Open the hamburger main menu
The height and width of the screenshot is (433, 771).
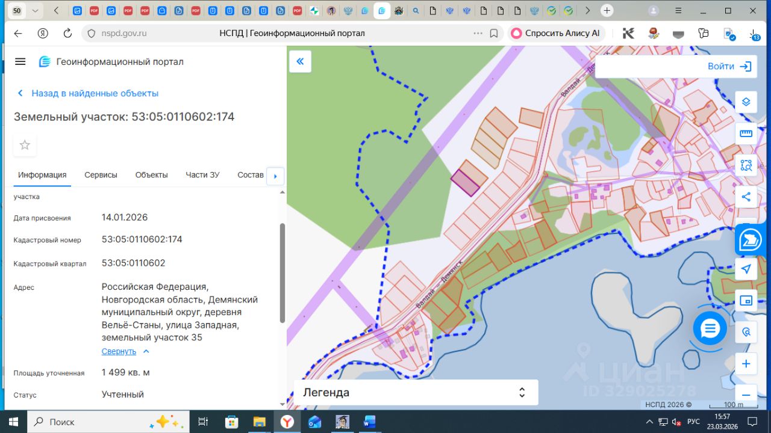(x=20, y=61)
